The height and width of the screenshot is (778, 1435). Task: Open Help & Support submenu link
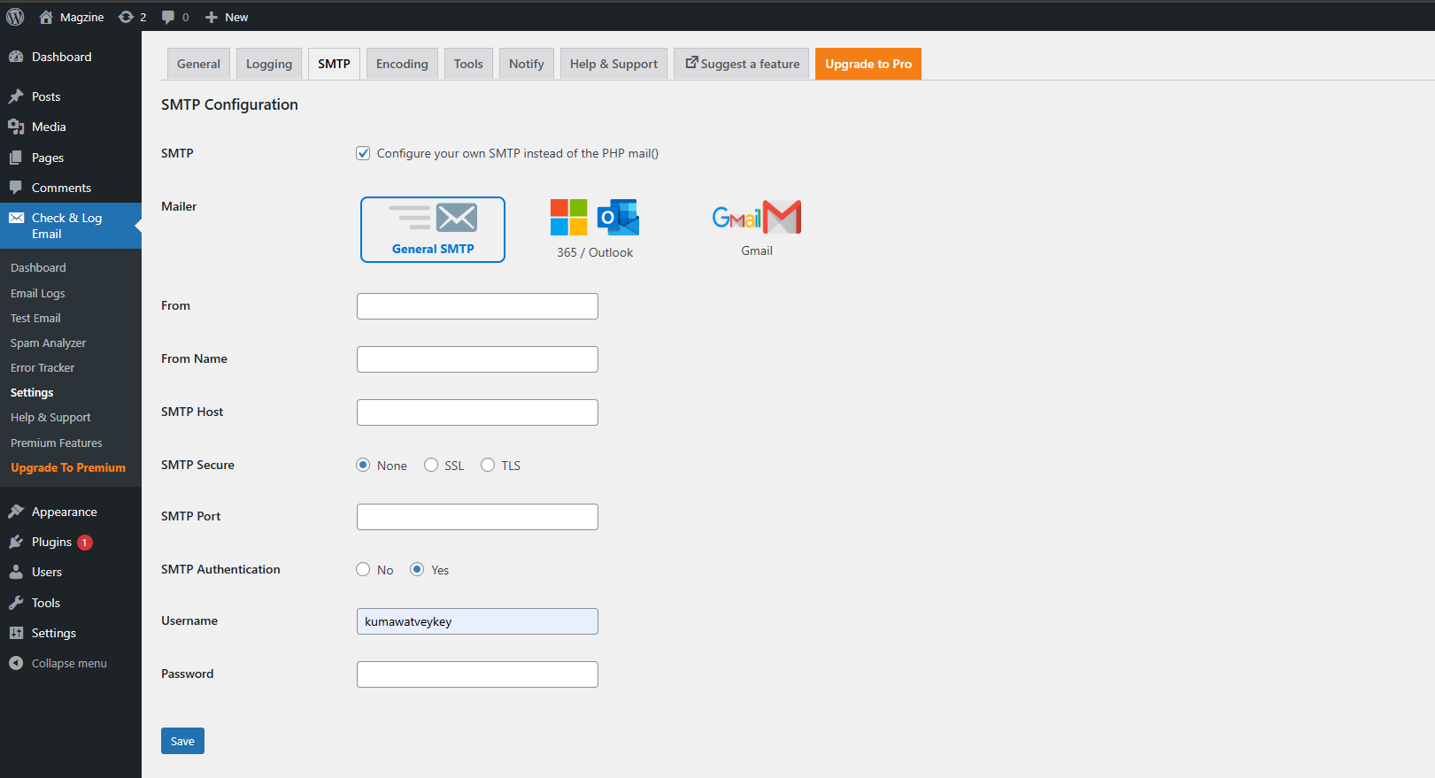[50, 417]
